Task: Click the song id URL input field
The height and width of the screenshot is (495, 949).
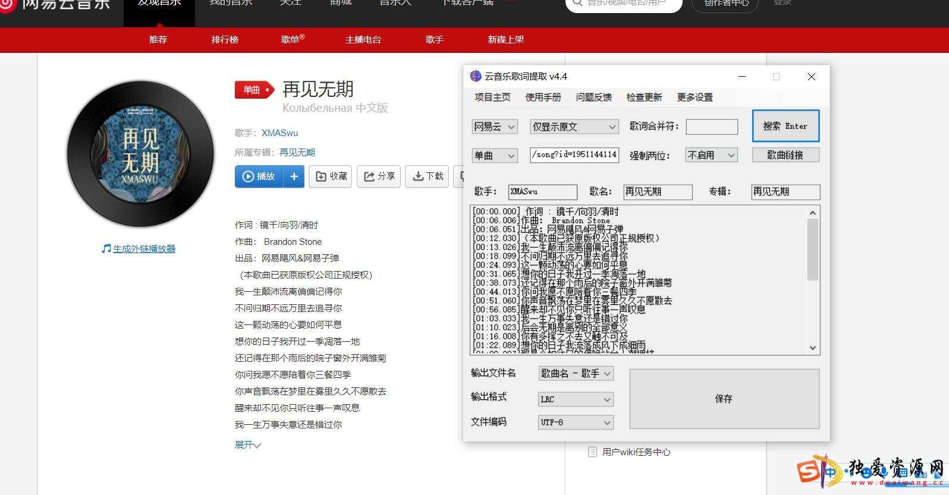Action: [574, 155]
